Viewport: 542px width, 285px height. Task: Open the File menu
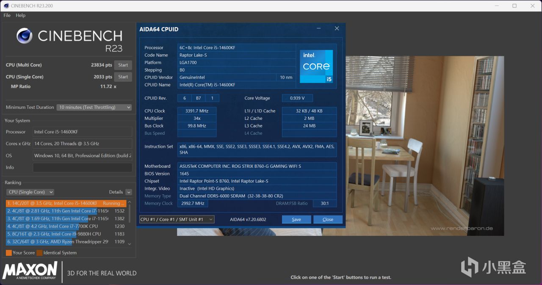(x=6, y=15)
